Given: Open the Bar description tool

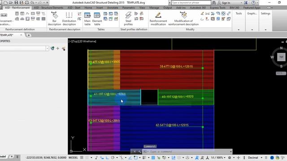Looking at the screenshot, I should (x=54, y=19).
